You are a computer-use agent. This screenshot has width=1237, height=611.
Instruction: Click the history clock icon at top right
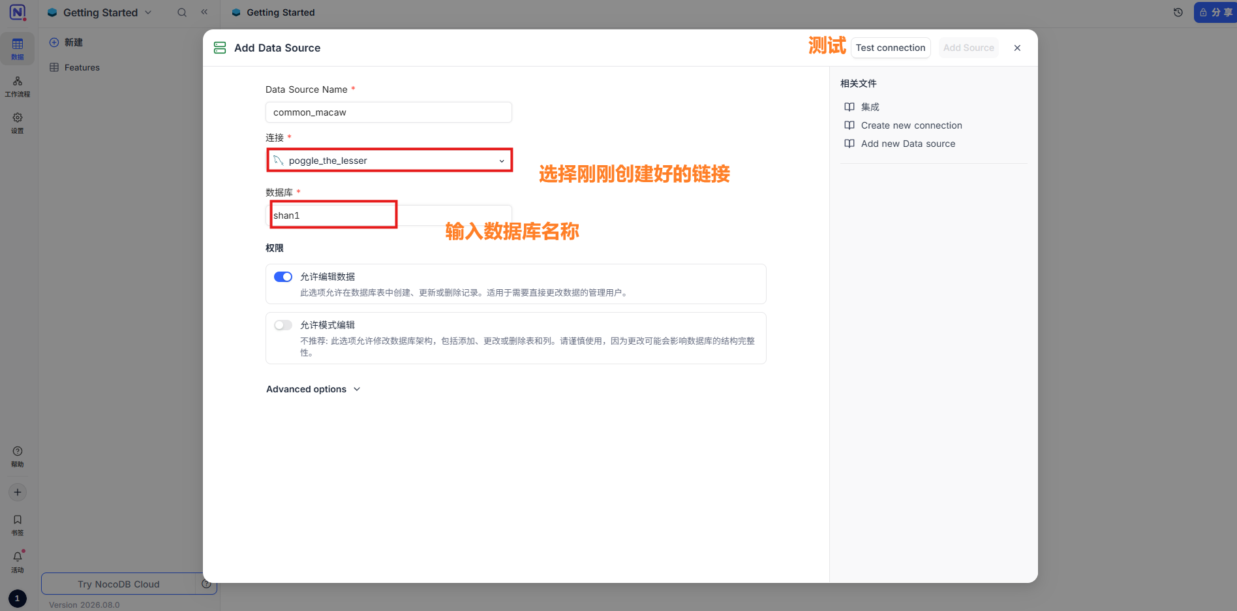pyautogui.click(x=1178, y=12)
